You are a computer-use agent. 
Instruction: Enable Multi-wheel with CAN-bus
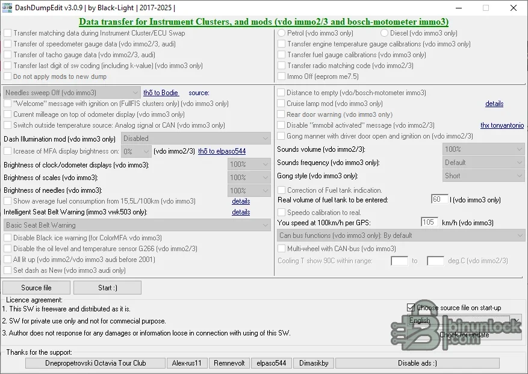pyautogui.click(x=282, y=249)
